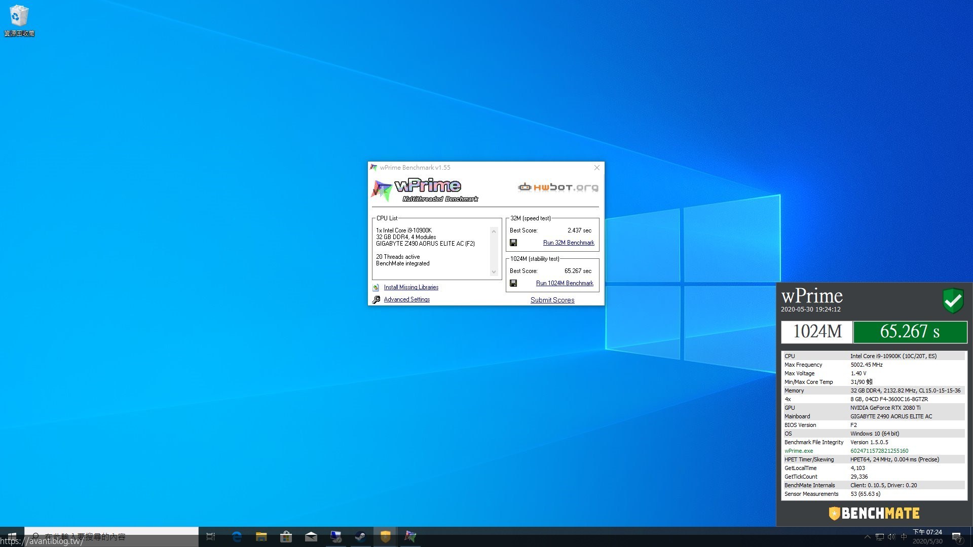Image resolution: width=973 pixels, height=547 pixels.
Task: Click '20 Threads active' text
Action: [398, 257]
